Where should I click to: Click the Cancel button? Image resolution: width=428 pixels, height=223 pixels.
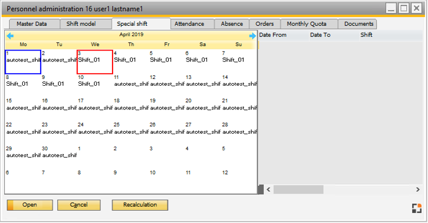79,205
